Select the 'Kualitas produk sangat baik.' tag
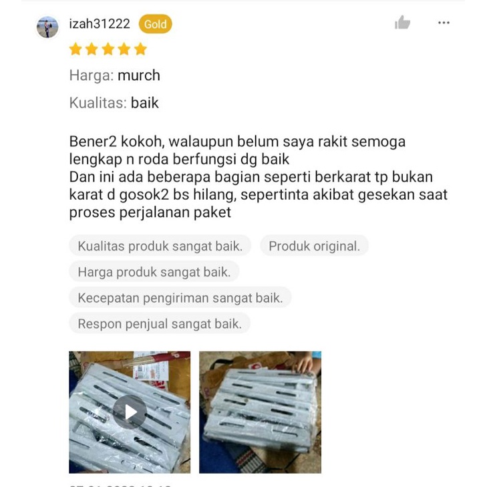487x487 pixels. pyautogui.click(x=160, y=246)
